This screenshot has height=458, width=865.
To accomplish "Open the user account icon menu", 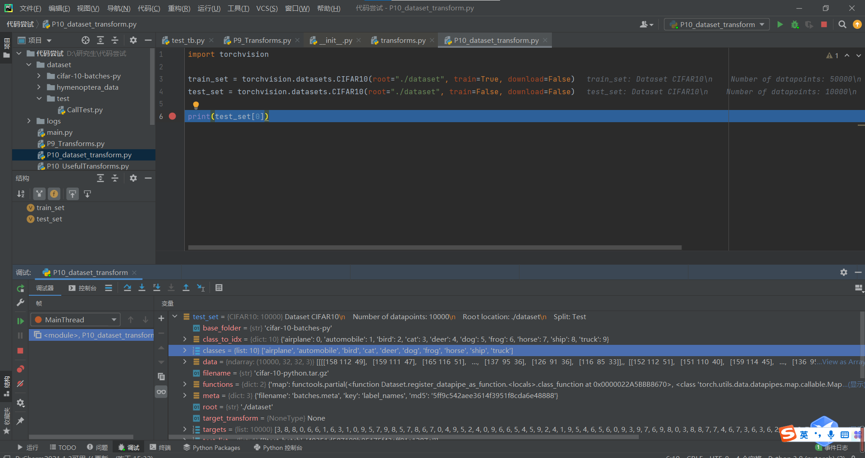I will point(646,24).
